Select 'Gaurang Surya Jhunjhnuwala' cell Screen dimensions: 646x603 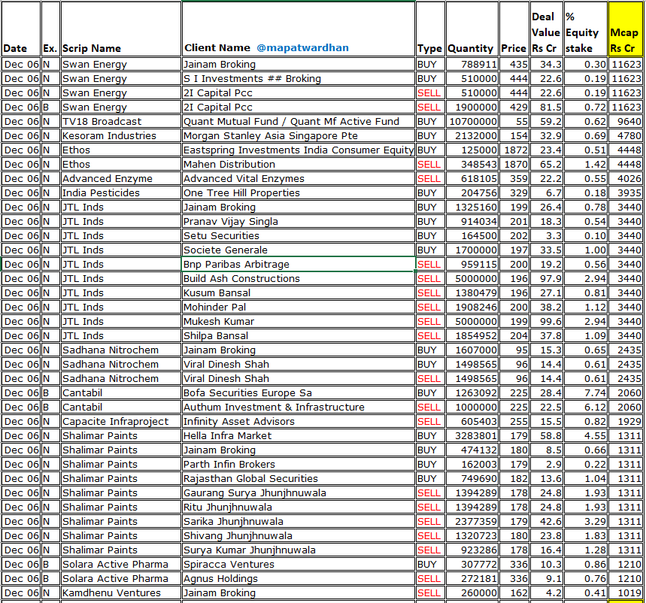click(x=299, y=492)
